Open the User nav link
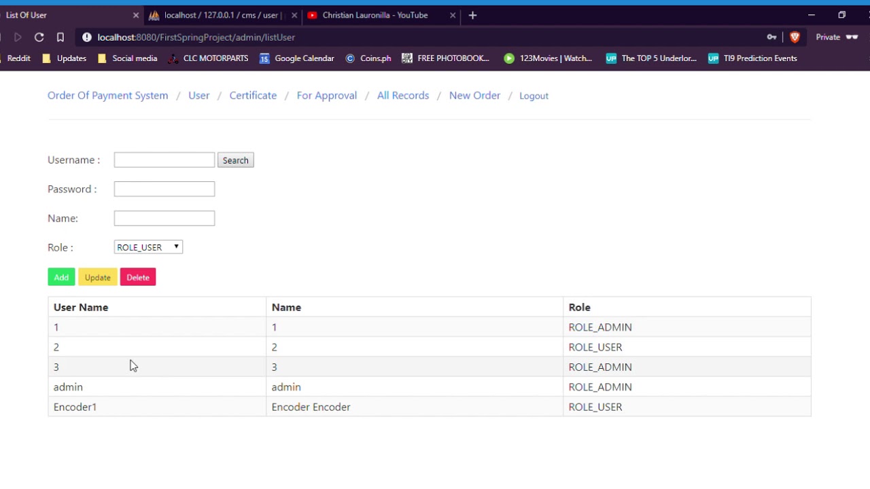 click(199, 96)
